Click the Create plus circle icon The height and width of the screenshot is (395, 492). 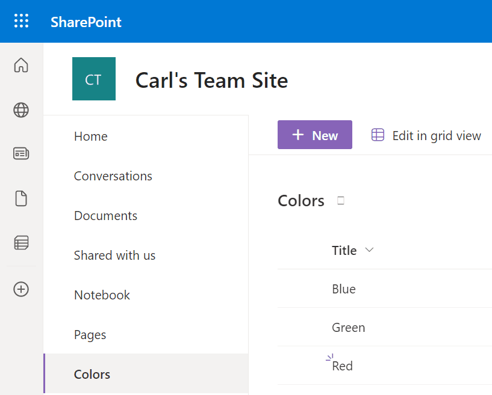21,289
